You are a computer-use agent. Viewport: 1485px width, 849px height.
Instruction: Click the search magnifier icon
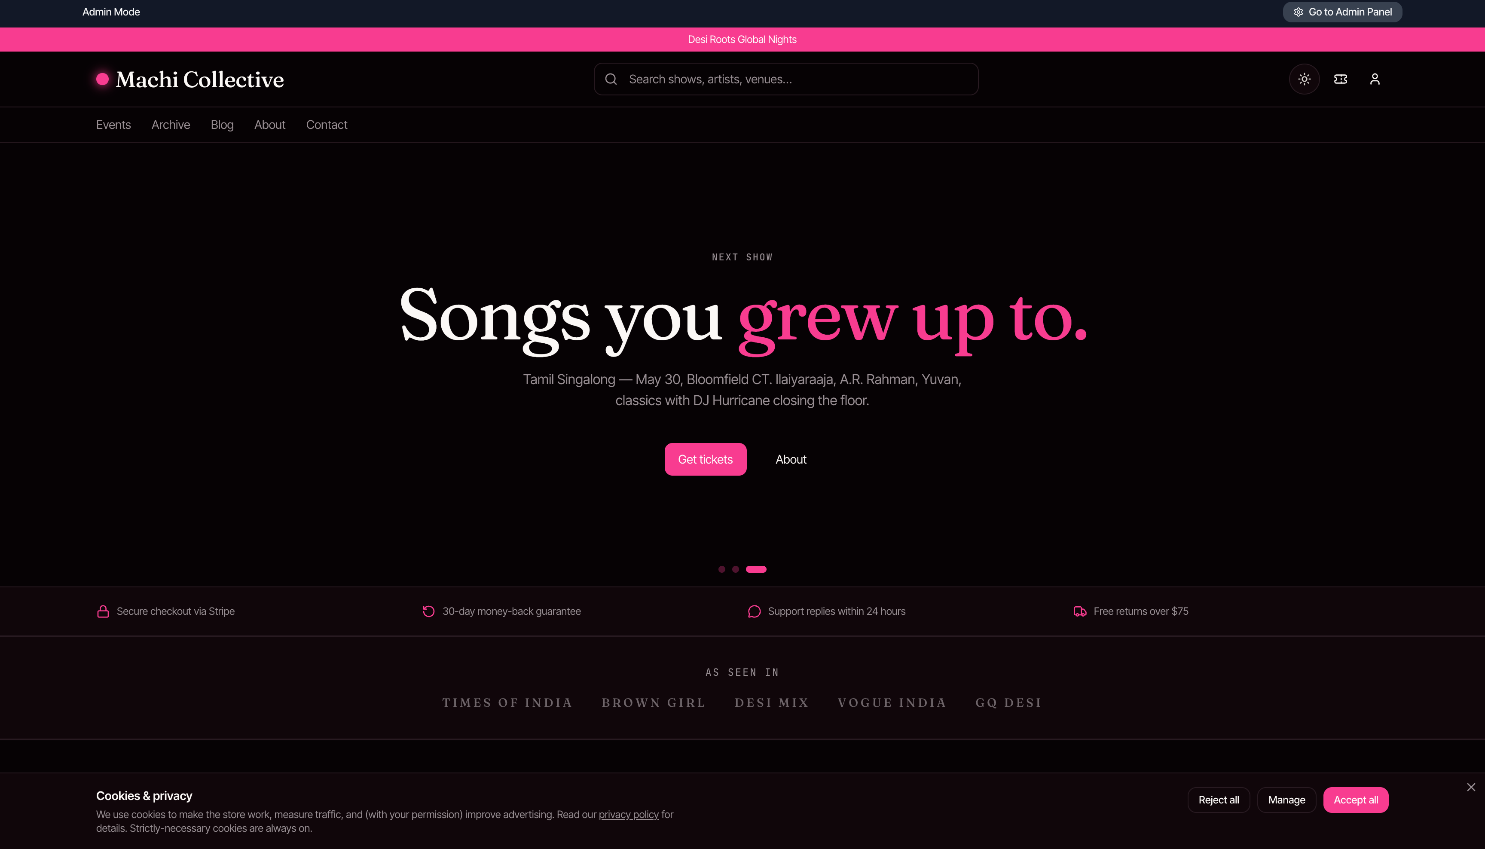(611, 79)
